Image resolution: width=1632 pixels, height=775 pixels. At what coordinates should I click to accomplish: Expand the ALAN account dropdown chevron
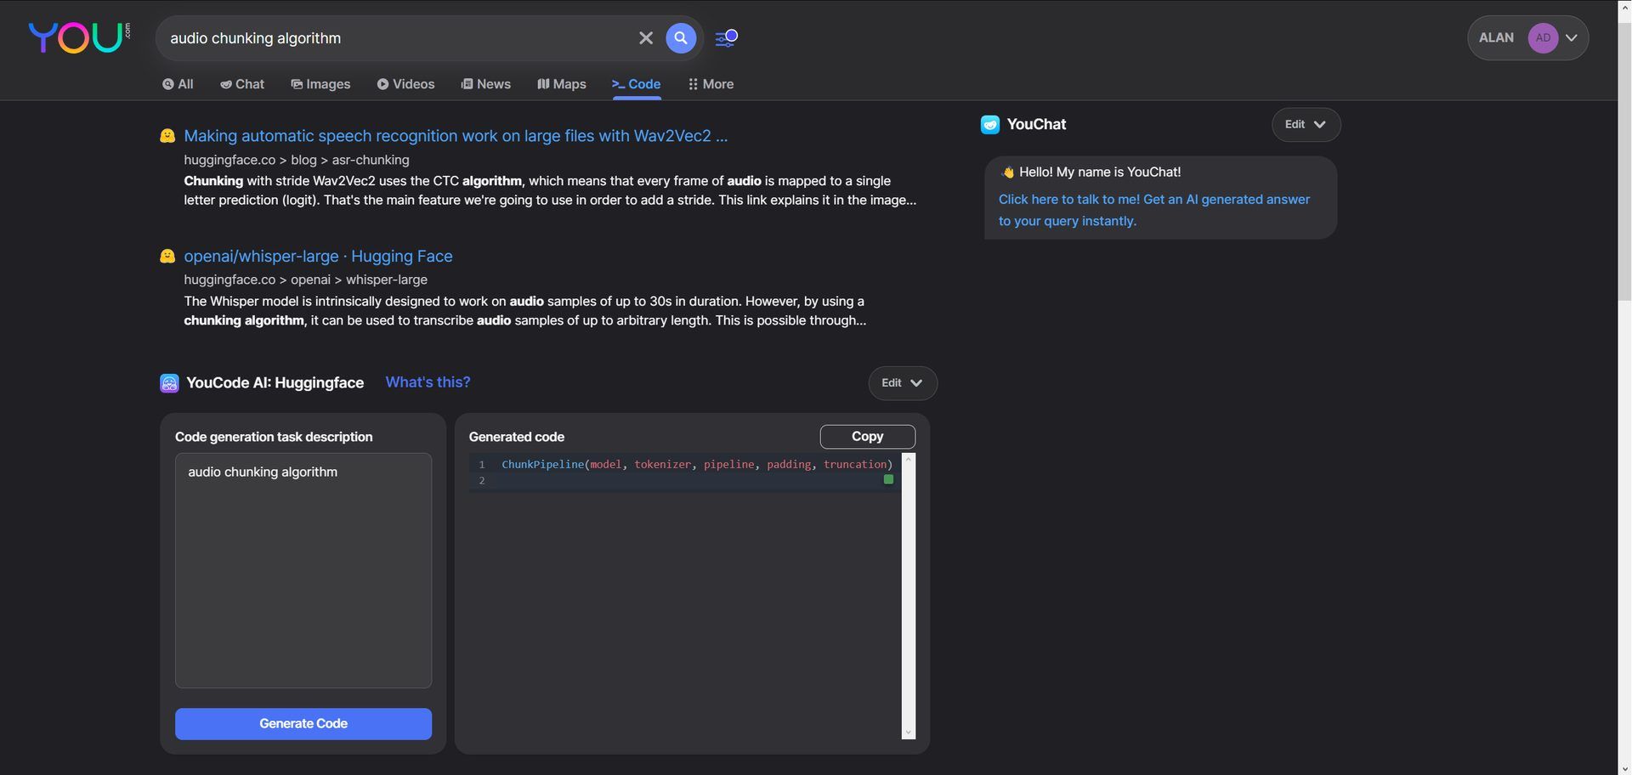[x=1572, y=38]
